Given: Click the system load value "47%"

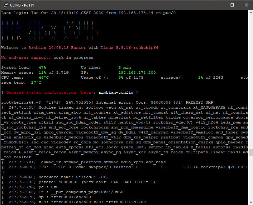Looking at the screenshot, I should [42, 68].
